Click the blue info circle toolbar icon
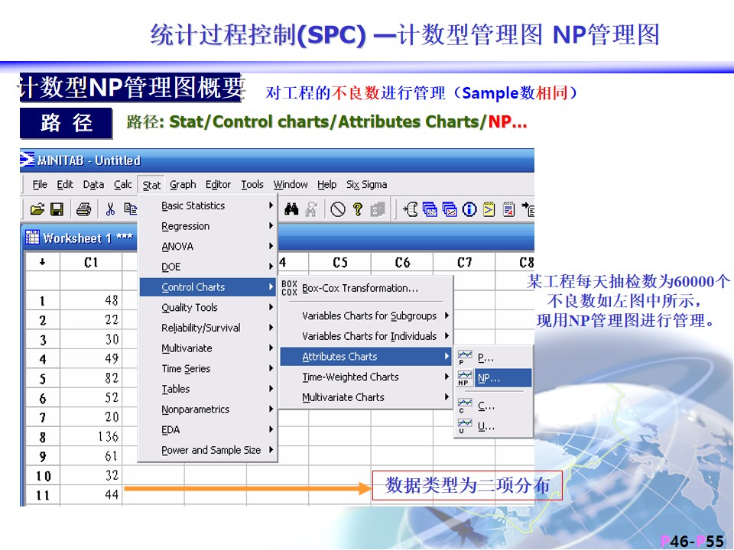 pos(469,209)
